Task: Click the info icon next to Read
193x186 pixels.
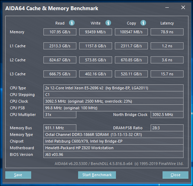Action: [72, 23]
